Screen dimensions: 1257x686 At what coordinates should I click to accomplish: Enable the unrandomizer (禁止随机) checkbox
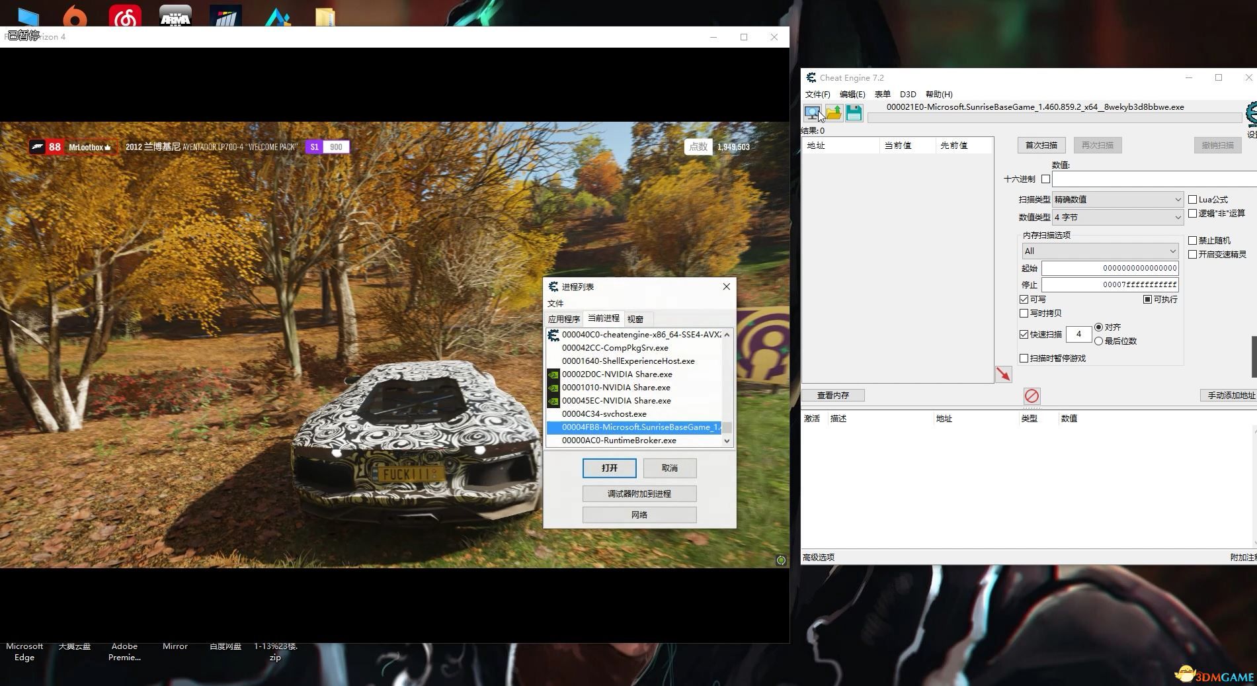click(1192, 240)
